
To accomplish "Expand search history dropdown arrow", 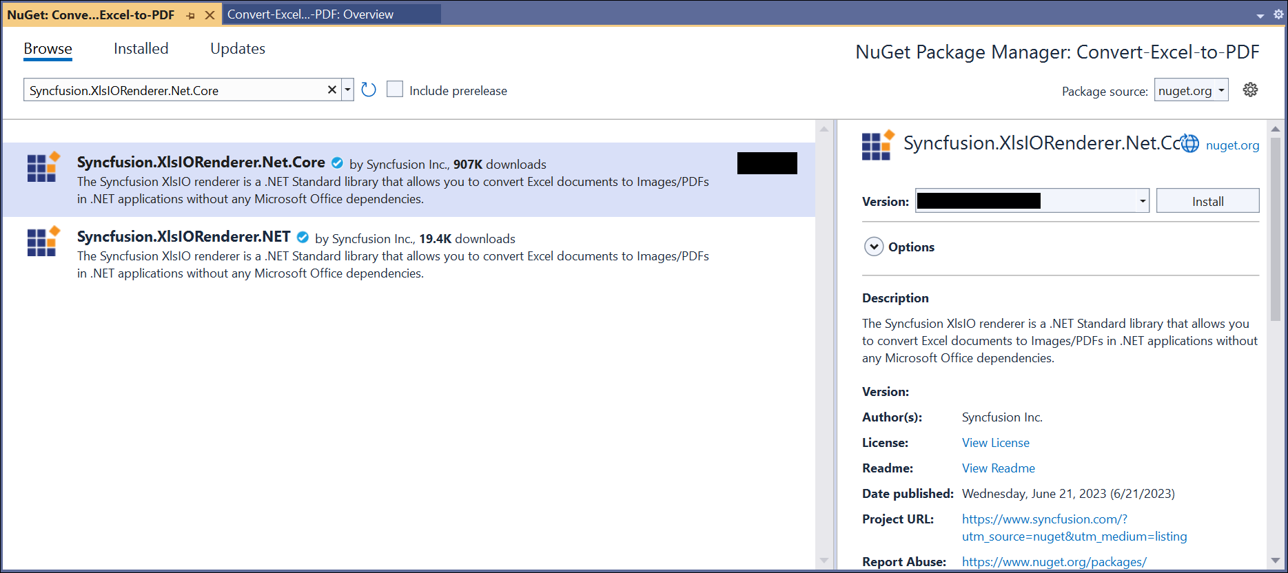I will click(x=348, y=90).
